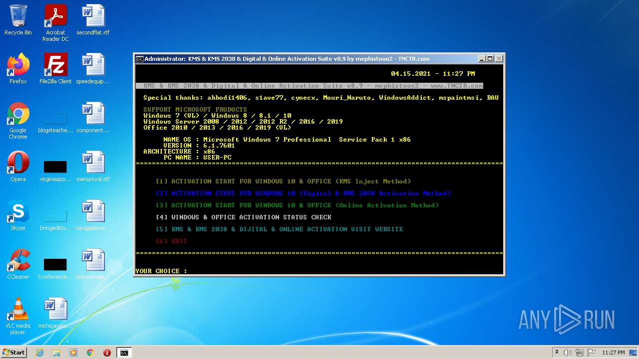Launch Windows Media Player from taskbar
Viewport: 639px width, 359px height.
point(73,353)
